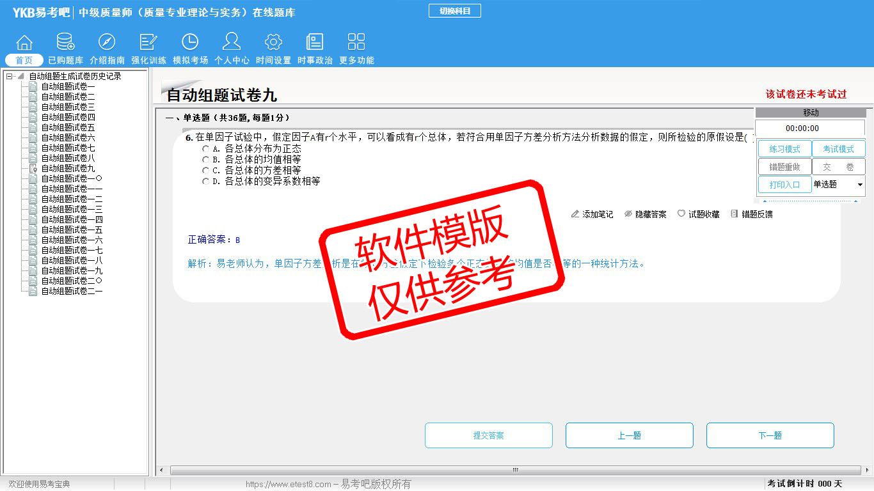Open the 介绍指南 compass icon
This screenshot has height=491, width=874.
coord(107,43)
